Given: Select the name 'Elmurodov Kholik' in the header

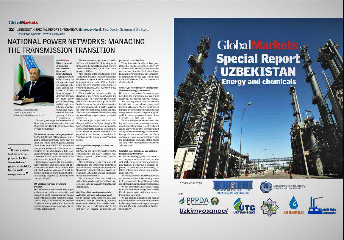Looking at the screenshot, I should pyautogui.click(x=90, y=29).
